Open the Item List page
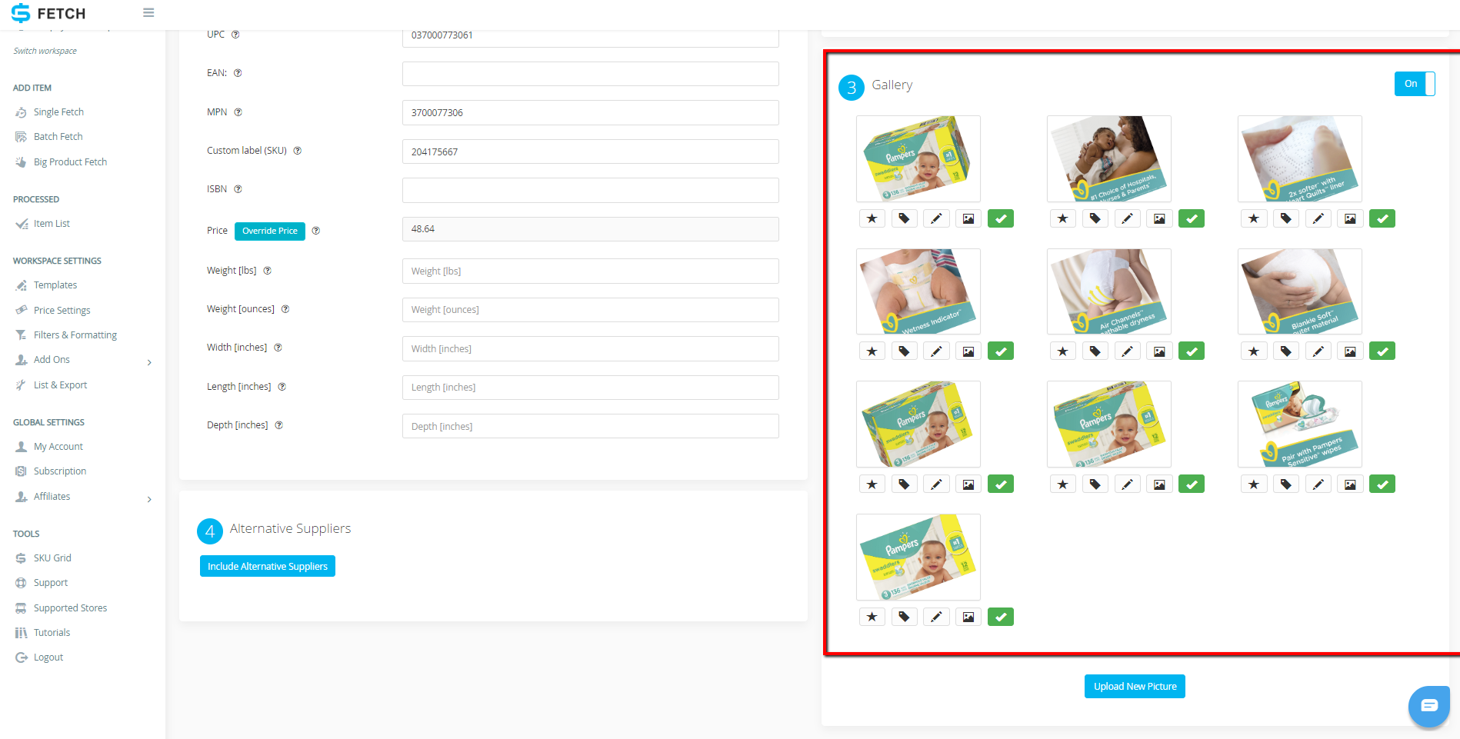 point(52,224)
